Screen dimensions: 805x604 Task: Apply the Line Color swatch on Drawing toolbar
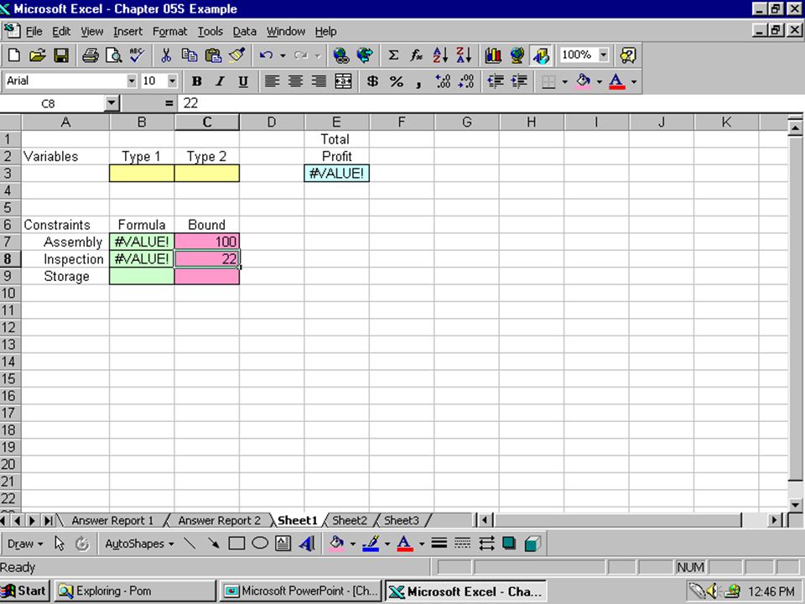pos(371,544)
